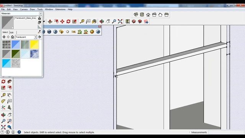
Task: Select the sky reflection glass swatch
Action: click(34, 54)
